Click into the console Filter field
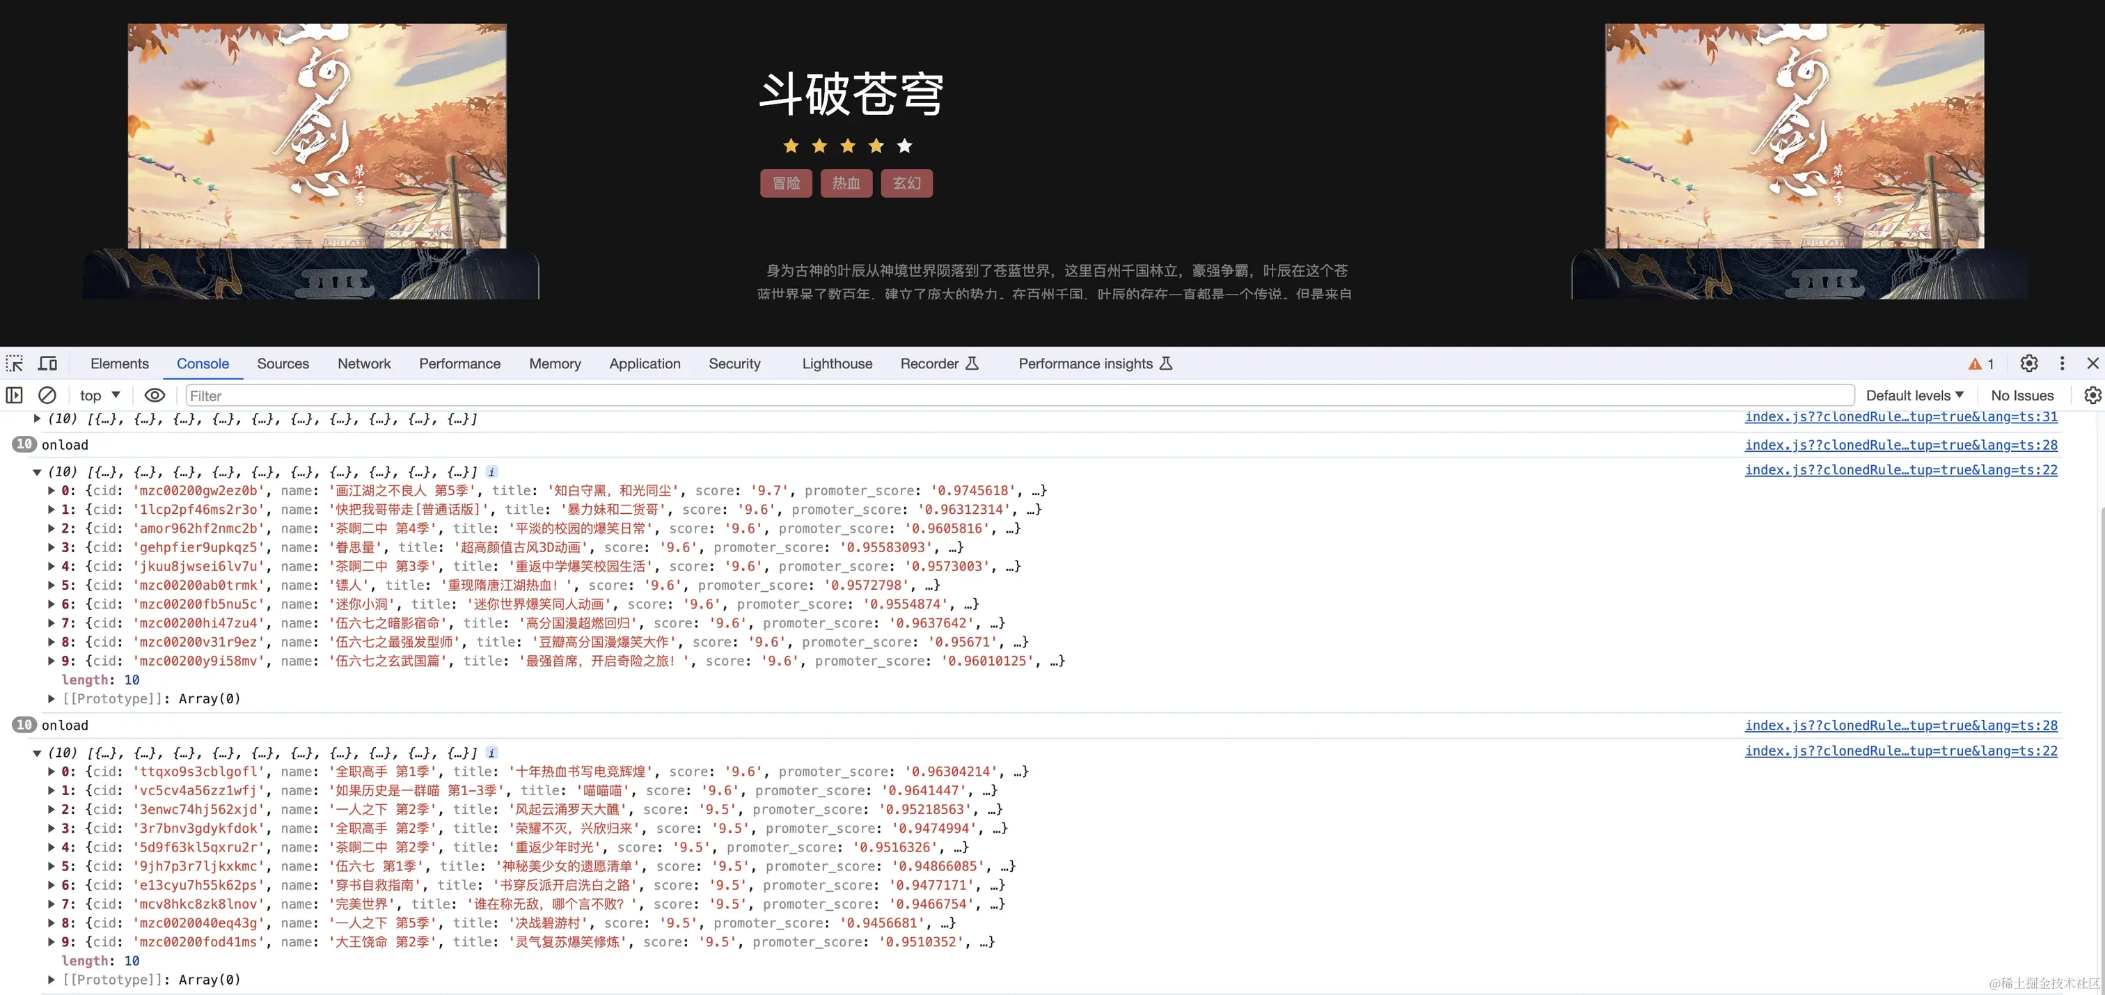Image resolution: width=2105 pixels, height=995 pixels. (1020, 395)
